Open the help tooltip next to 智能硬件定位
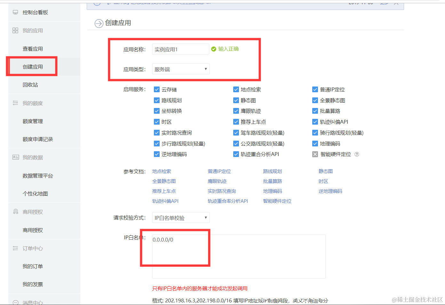Screen dimensions: 445x305 click(x=357, y=154)
